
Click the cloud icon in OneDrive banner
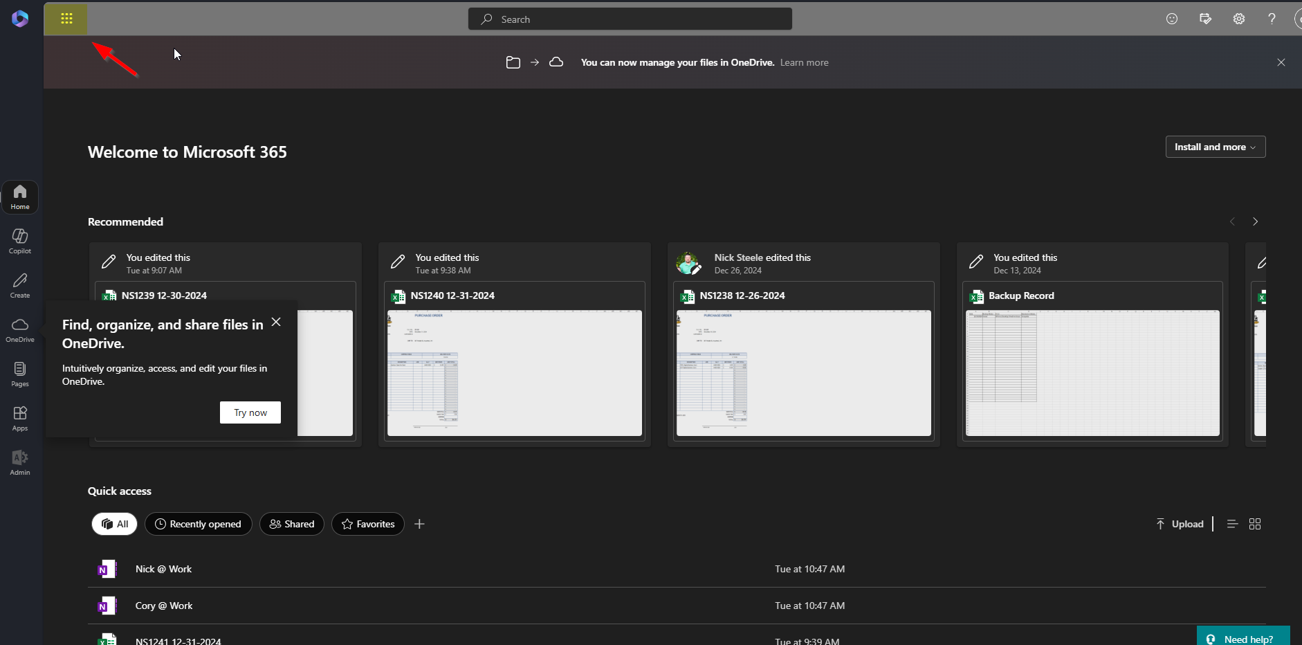pos(556,62)
